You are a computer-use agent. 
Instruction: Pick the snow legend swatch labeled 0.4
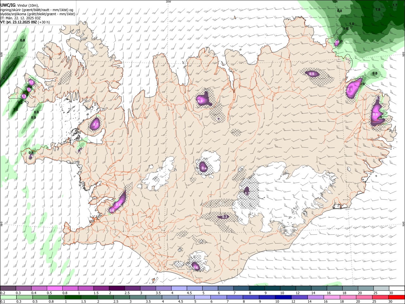coord(39,288)
